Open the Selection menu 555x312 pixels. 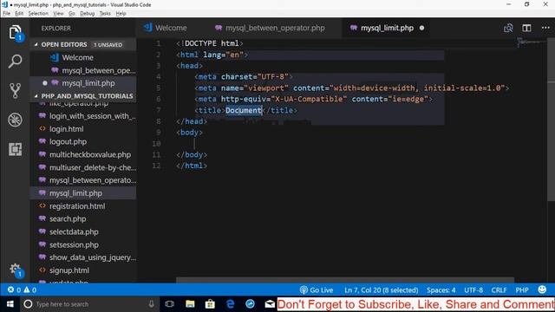(38, 14)
